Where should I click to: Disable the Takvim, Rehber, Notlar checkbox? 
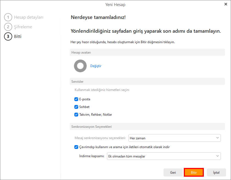tap(76, 115)
